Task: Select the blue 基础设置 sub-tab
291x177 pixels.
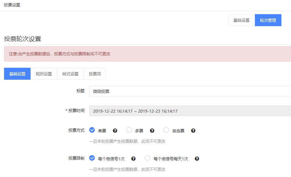Action: (17, 74)
